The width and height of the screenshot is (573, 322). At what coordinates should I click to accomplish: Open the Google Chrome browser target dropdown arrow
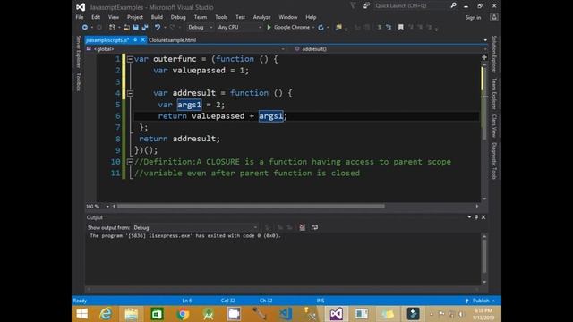(313, 28)
